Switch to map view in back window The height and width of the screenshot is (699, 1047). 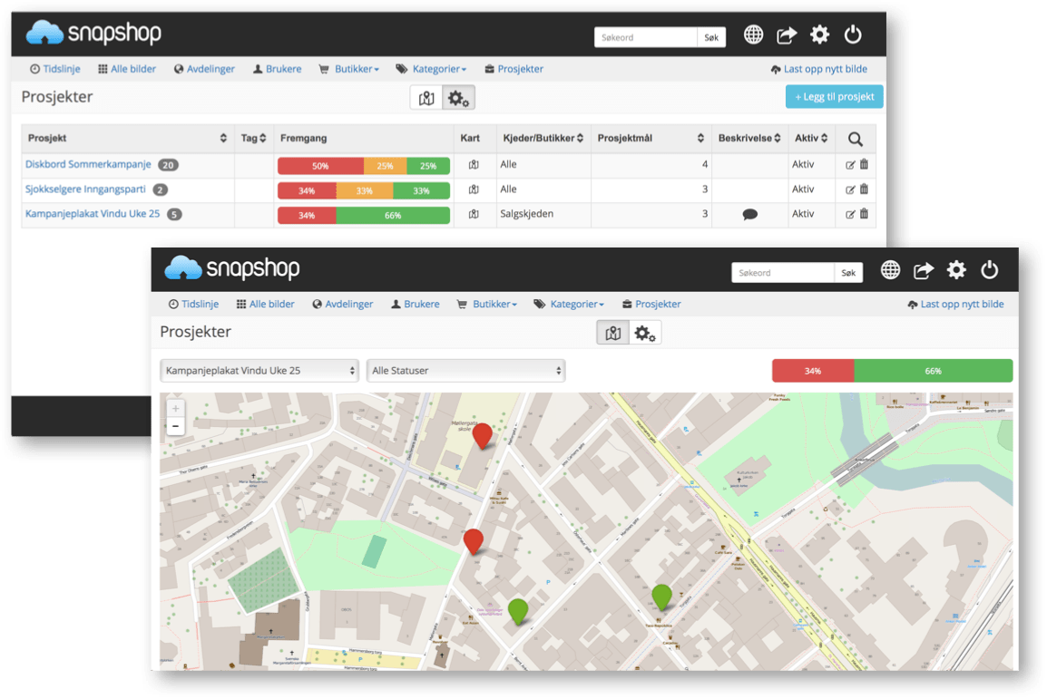426,98
